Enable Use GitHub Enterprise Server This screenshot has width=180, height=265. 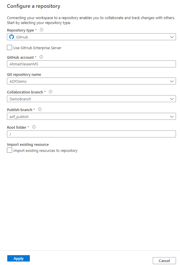point(9,48)
